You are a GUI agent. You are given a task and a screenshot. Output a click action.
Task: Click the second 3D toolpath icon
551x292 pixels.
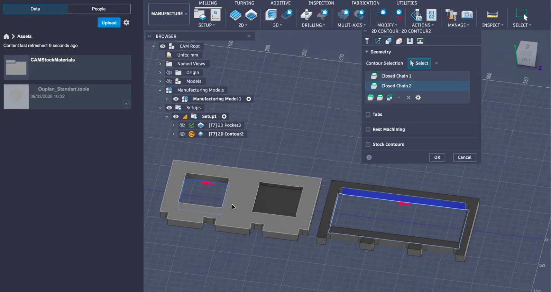click(x=287, y=14)
